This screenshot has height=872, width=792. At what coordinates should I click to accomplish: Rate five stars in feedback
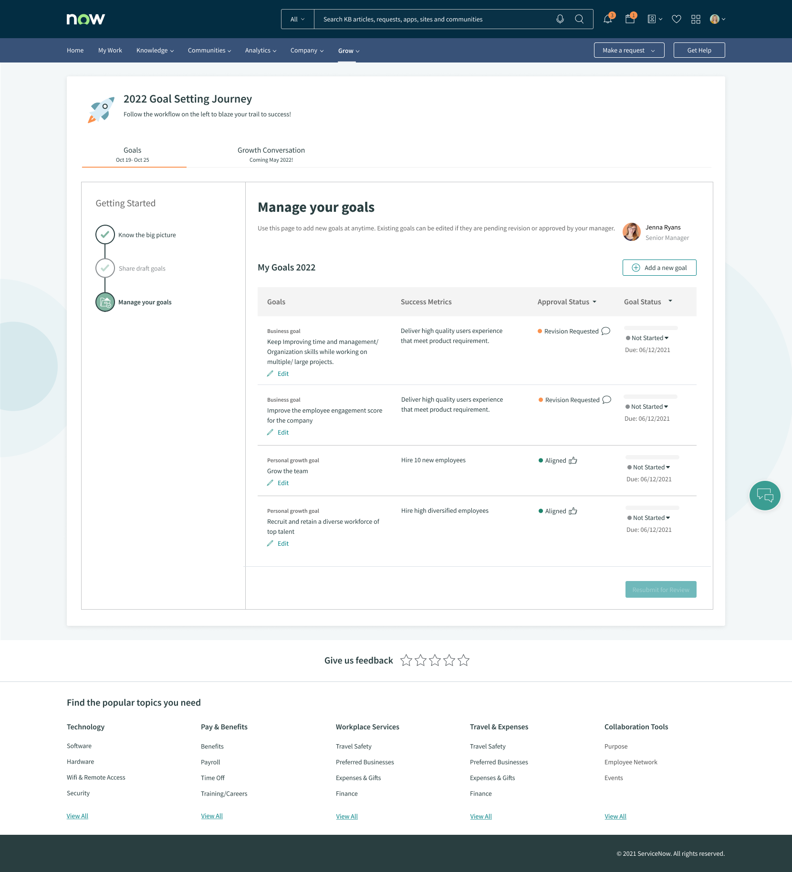(x=463, y=660)
